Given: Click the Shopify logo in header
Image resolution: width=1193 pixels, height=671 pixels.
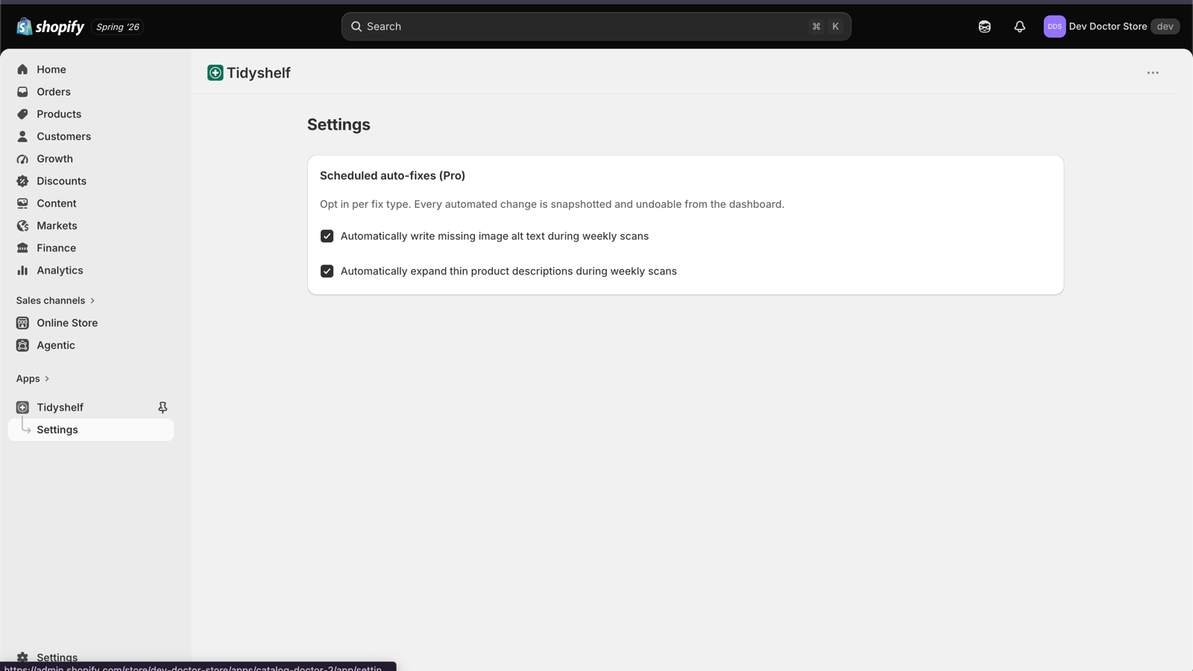Looking at the screenshot, I should click(x=51, y=27).
